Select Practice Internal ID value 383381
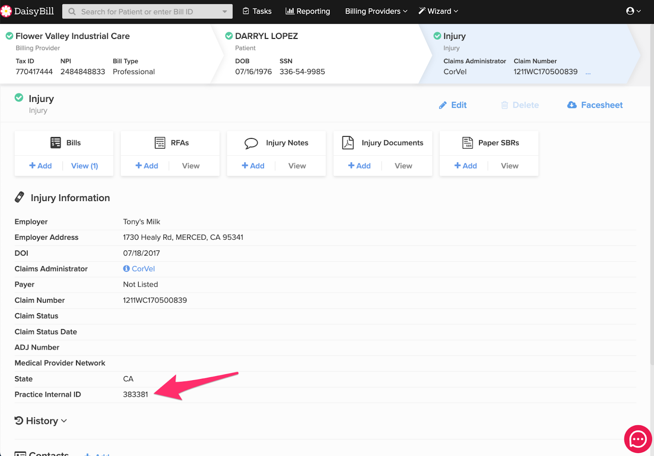The height and width of the screenshot is (456, 654). click(x=135, y=395)
